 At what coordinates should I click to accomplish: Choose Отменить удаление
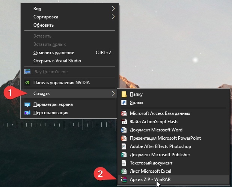click(x=69, y=53)
